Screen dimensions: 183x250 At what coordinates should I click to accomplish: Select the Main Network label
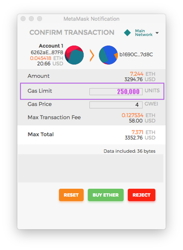coord(143,33)
